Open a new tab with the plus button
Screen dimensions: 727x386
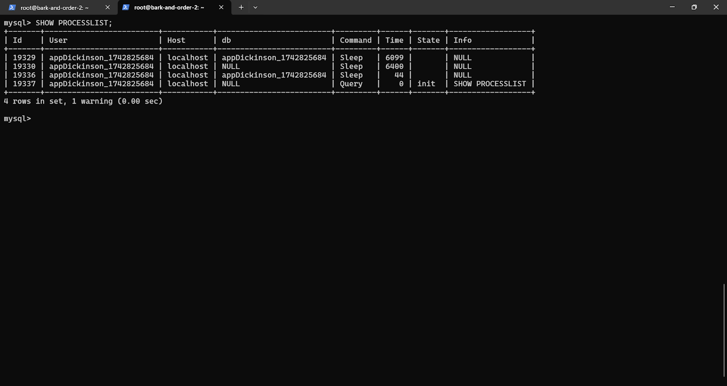241,8
